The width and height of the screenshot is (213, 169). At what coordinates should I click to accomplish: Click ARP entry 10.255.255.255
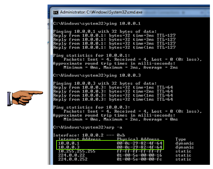77,151
